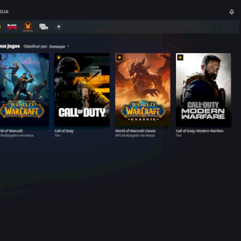Click Tiro genre under Call of Duty
241x241 pixels.
click(57, 136)
